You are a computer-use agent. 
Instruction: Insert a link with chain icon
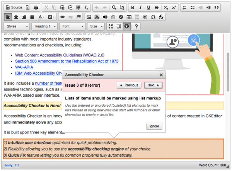click(x=62, y=17)
